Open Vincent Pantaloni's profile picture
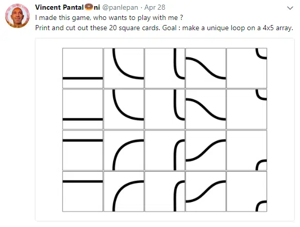Viewport: 300px width, 227px height. pyautogui.click(x=17, y=16)
